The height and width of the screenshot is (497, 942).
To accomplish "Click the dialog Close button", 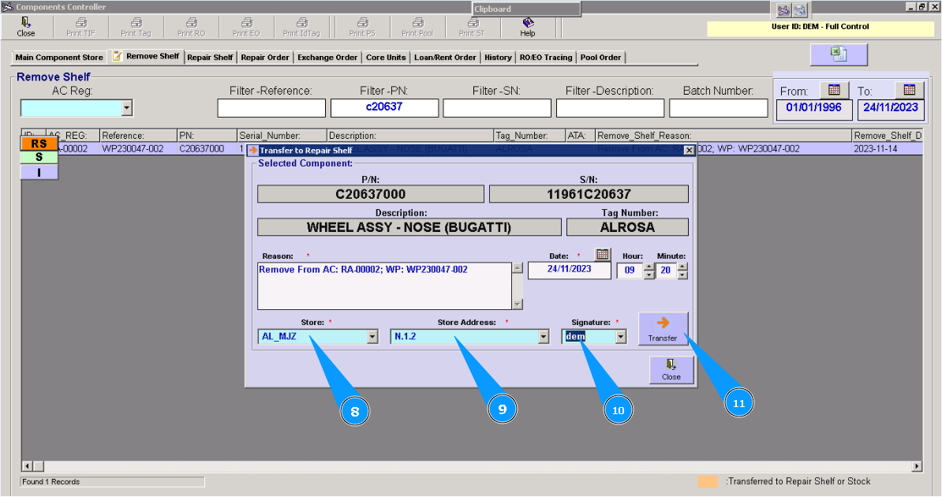I will tap(671, 370).
